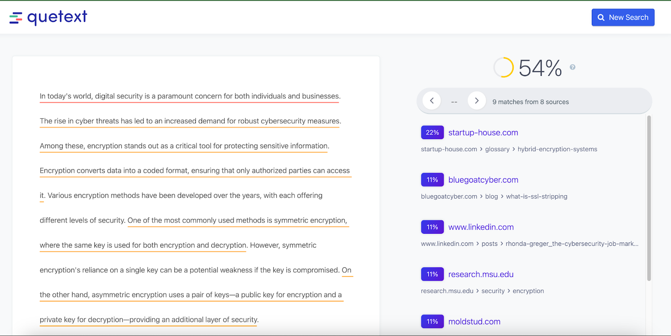Go to previous match arrow
This screenshot has width=671, height=336.
coord(432,101)
